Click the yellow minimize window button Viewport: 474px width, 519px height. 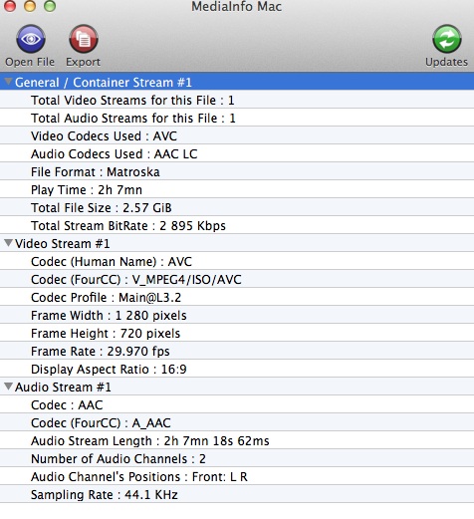click(x=30, y=6)
